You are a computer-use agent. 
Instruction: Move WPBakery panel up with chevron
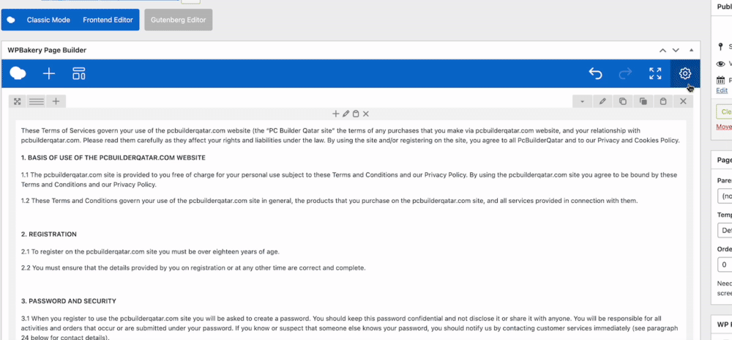pyautogui.click(x=662, y=50)
